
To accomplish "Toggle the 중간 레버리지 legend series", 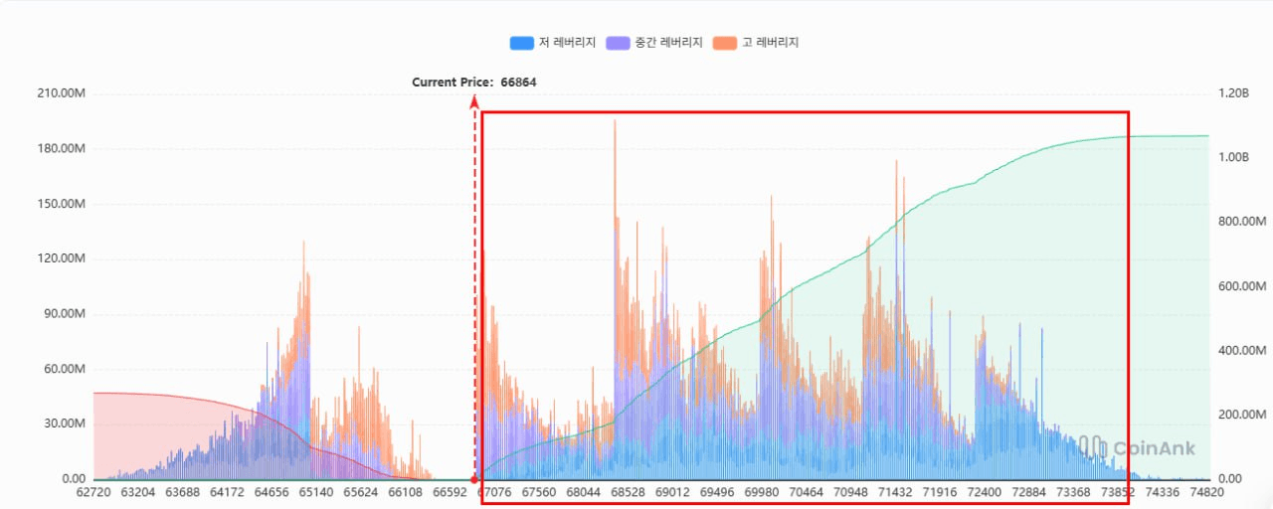I will pyautogui.click(x=668, y=43).
